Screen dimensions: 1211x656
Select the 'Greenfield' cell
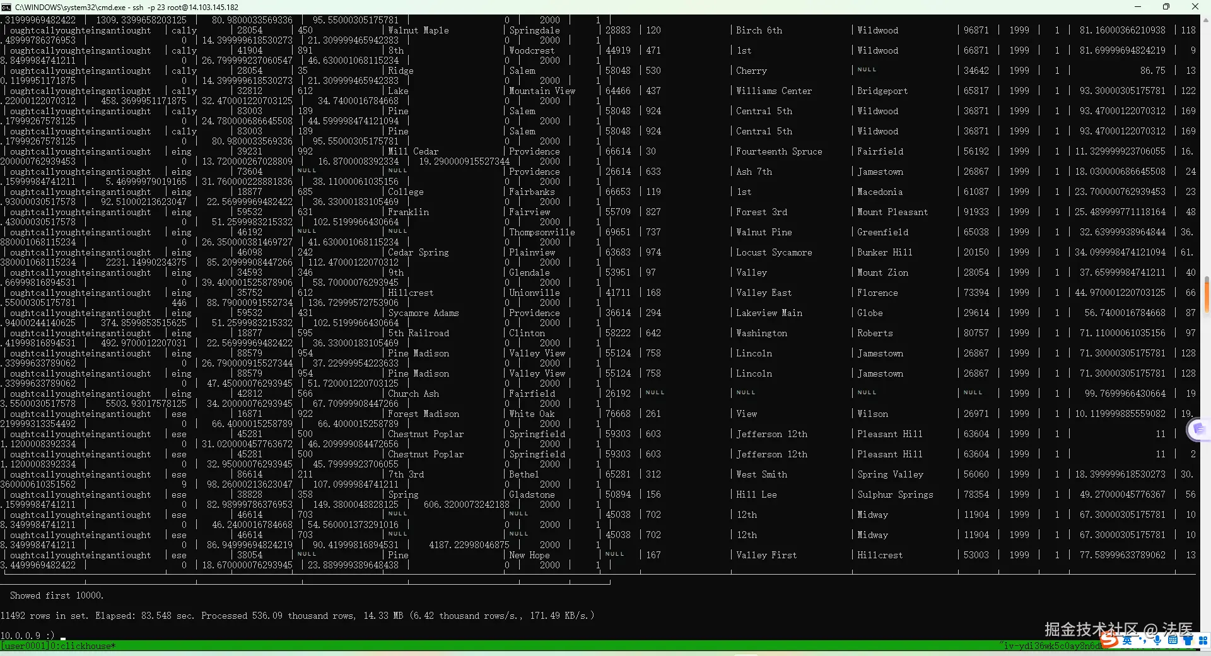[x=882, y=232]
